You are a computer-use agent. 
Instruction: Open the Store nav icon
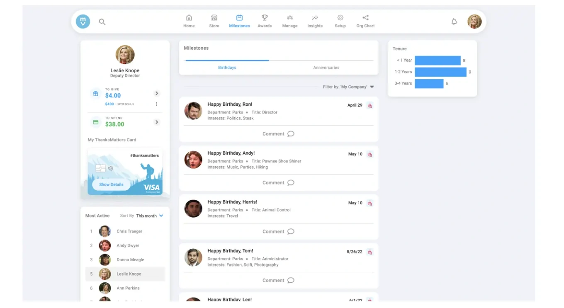214,18
